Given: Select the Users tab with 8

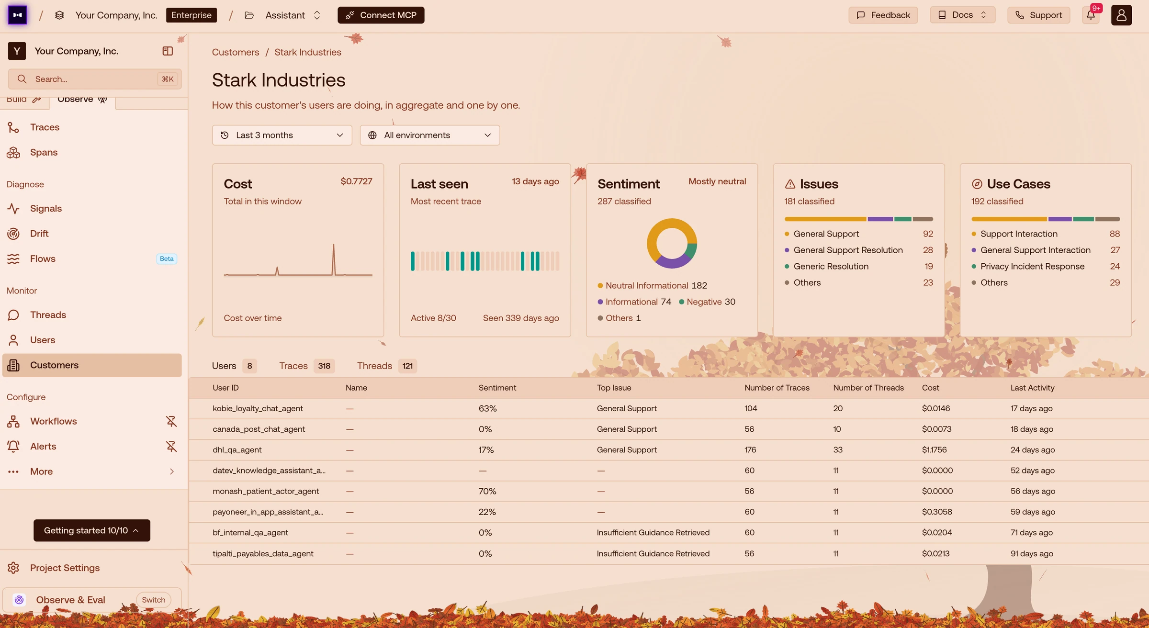Looking at the screenshot, I should [x=234, y=366].
